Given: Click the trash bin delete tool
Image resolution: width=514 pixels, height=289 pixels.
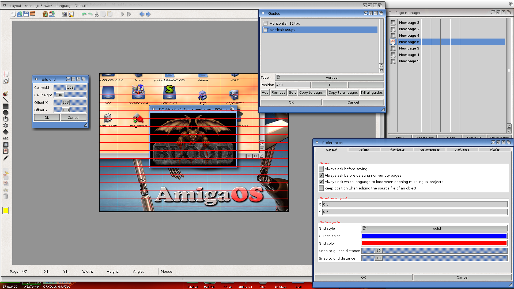Looking at the screenshot, I should (x=6, y=196).
